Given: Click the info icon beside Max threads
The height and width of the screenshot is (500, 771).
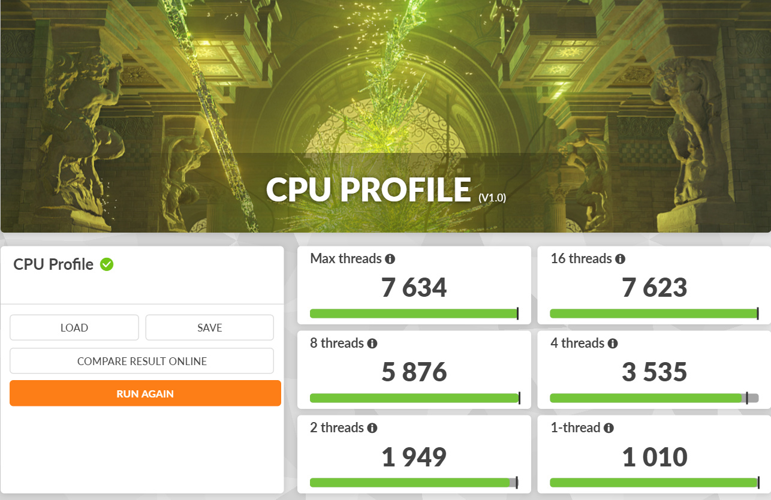Looking at the screenshot, I should (390, 259).
